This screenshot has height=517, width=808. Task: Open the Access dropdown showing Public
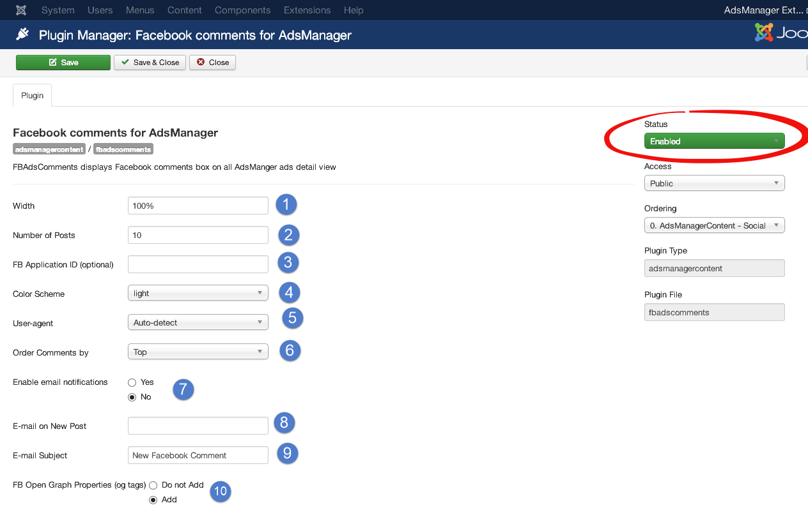click(x=714, y=183)
